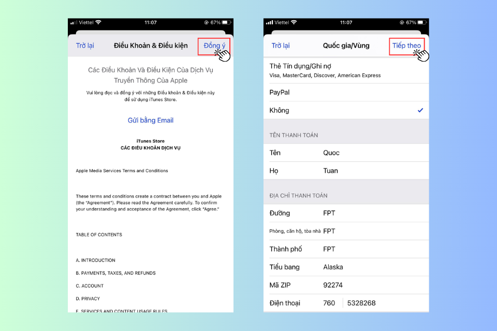Tap signal bars in right phone status bar
This screenshot has width=497, height=331.
[269, 22]
